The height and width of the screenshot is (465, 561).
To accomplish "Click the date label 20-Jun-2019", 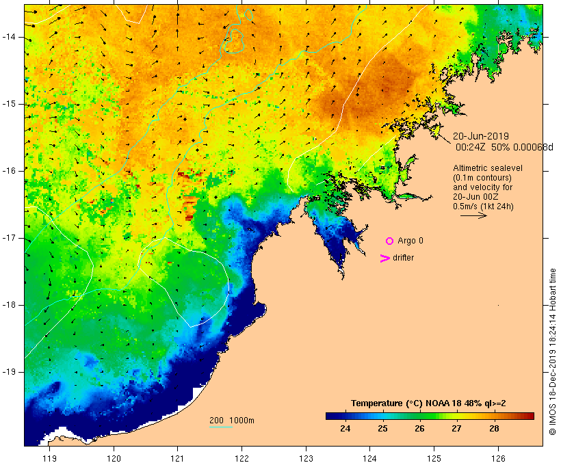I will click(x=481, y=136).
